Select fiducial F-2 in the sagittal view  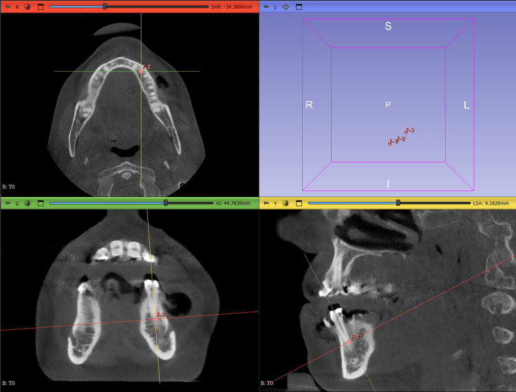350,341
